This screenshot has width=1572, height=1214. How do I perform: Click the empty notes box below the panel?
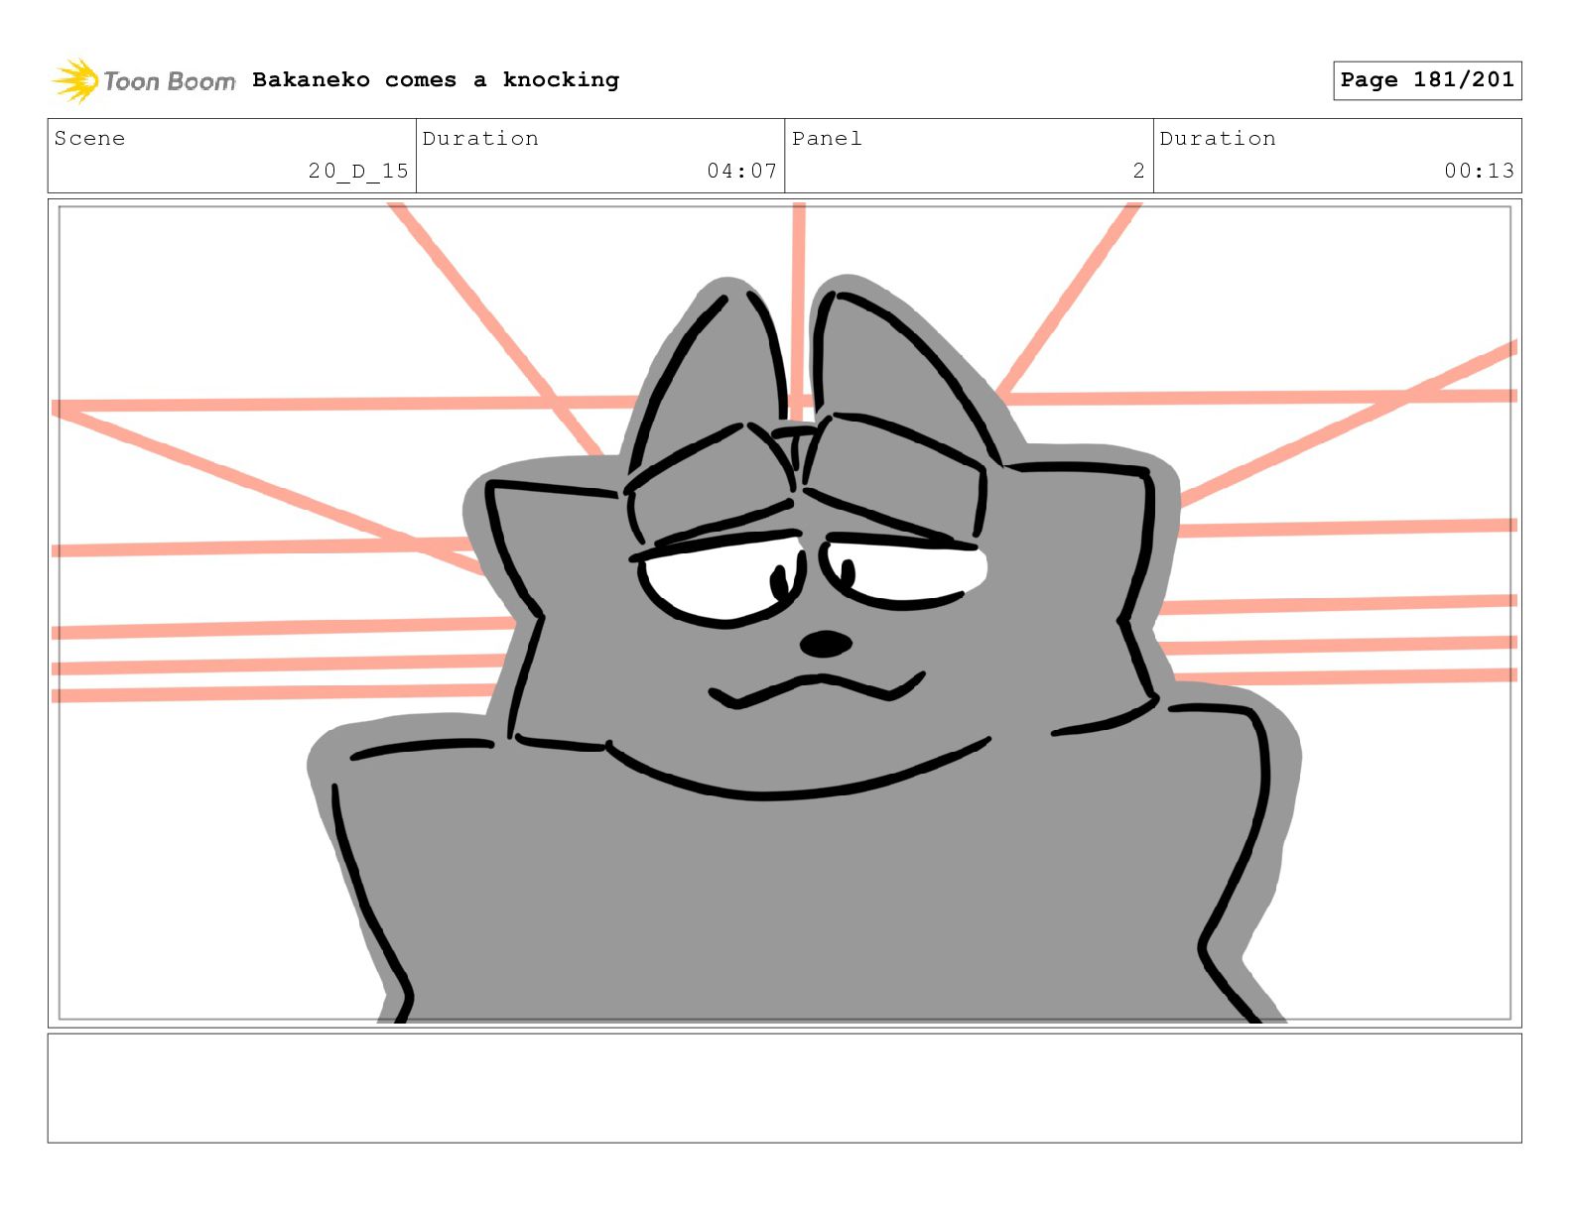click(784, 1088)
